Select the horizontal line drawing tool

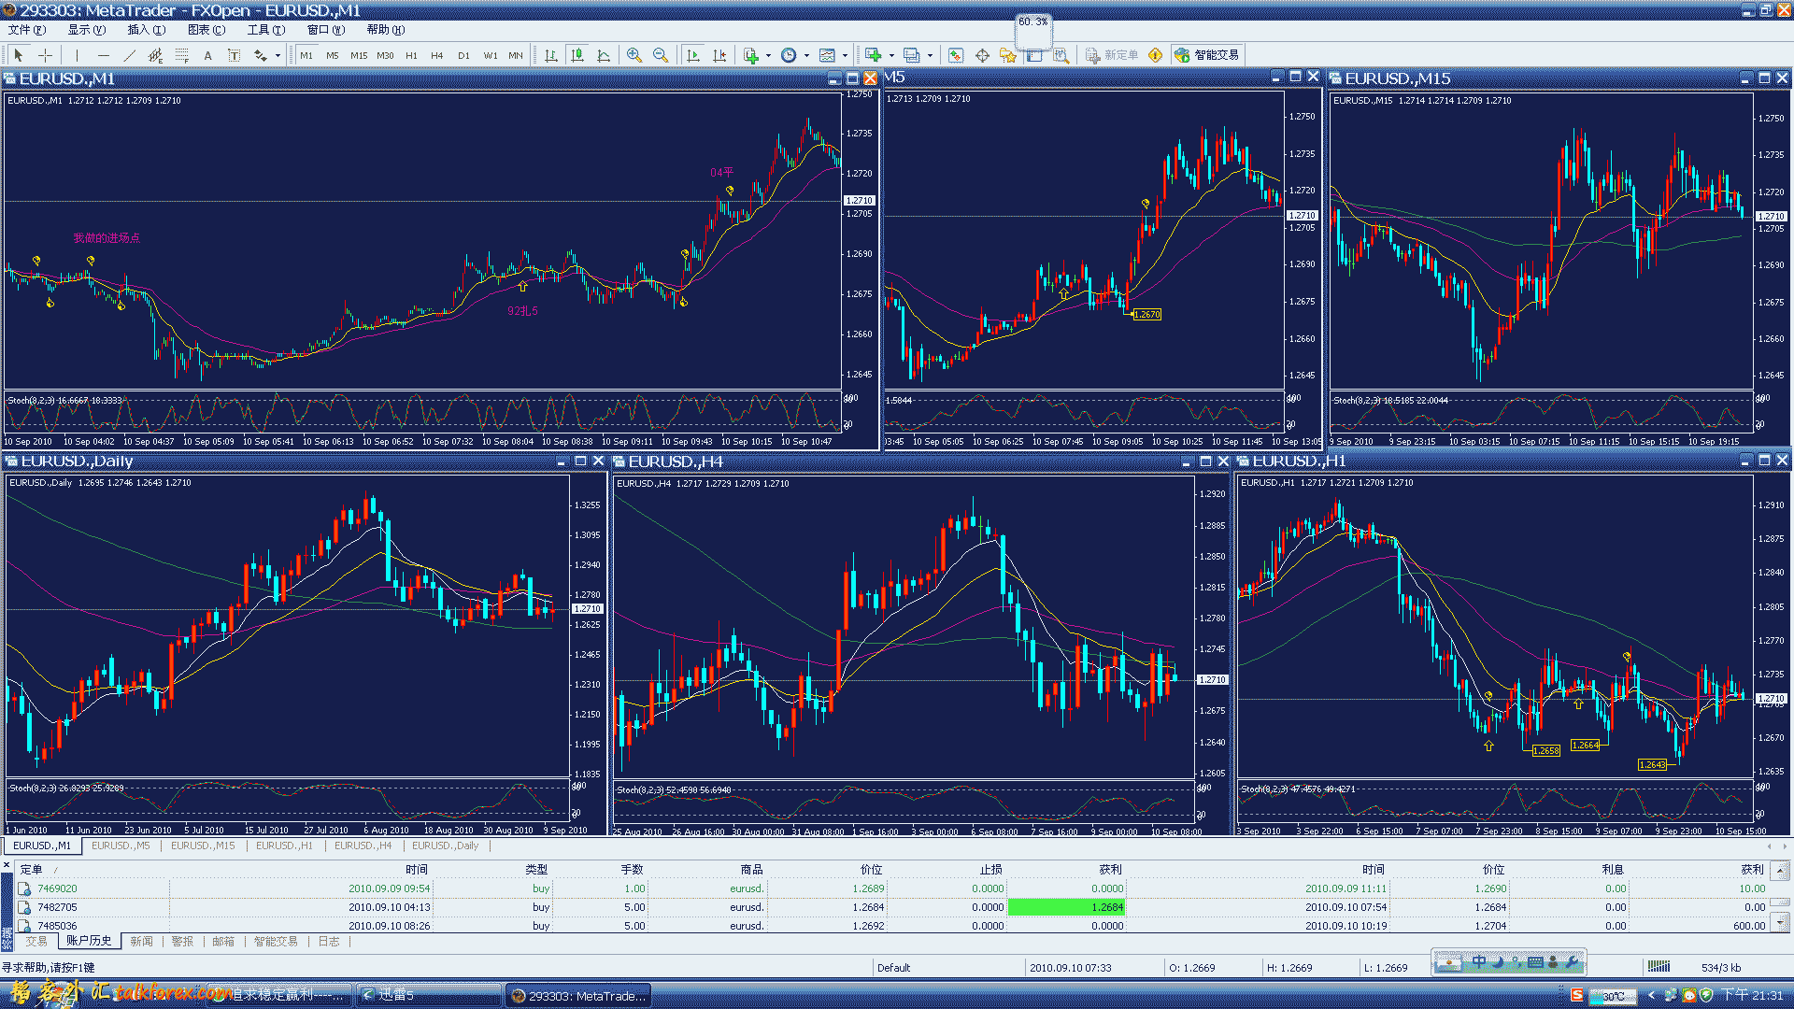pos(103,55)
